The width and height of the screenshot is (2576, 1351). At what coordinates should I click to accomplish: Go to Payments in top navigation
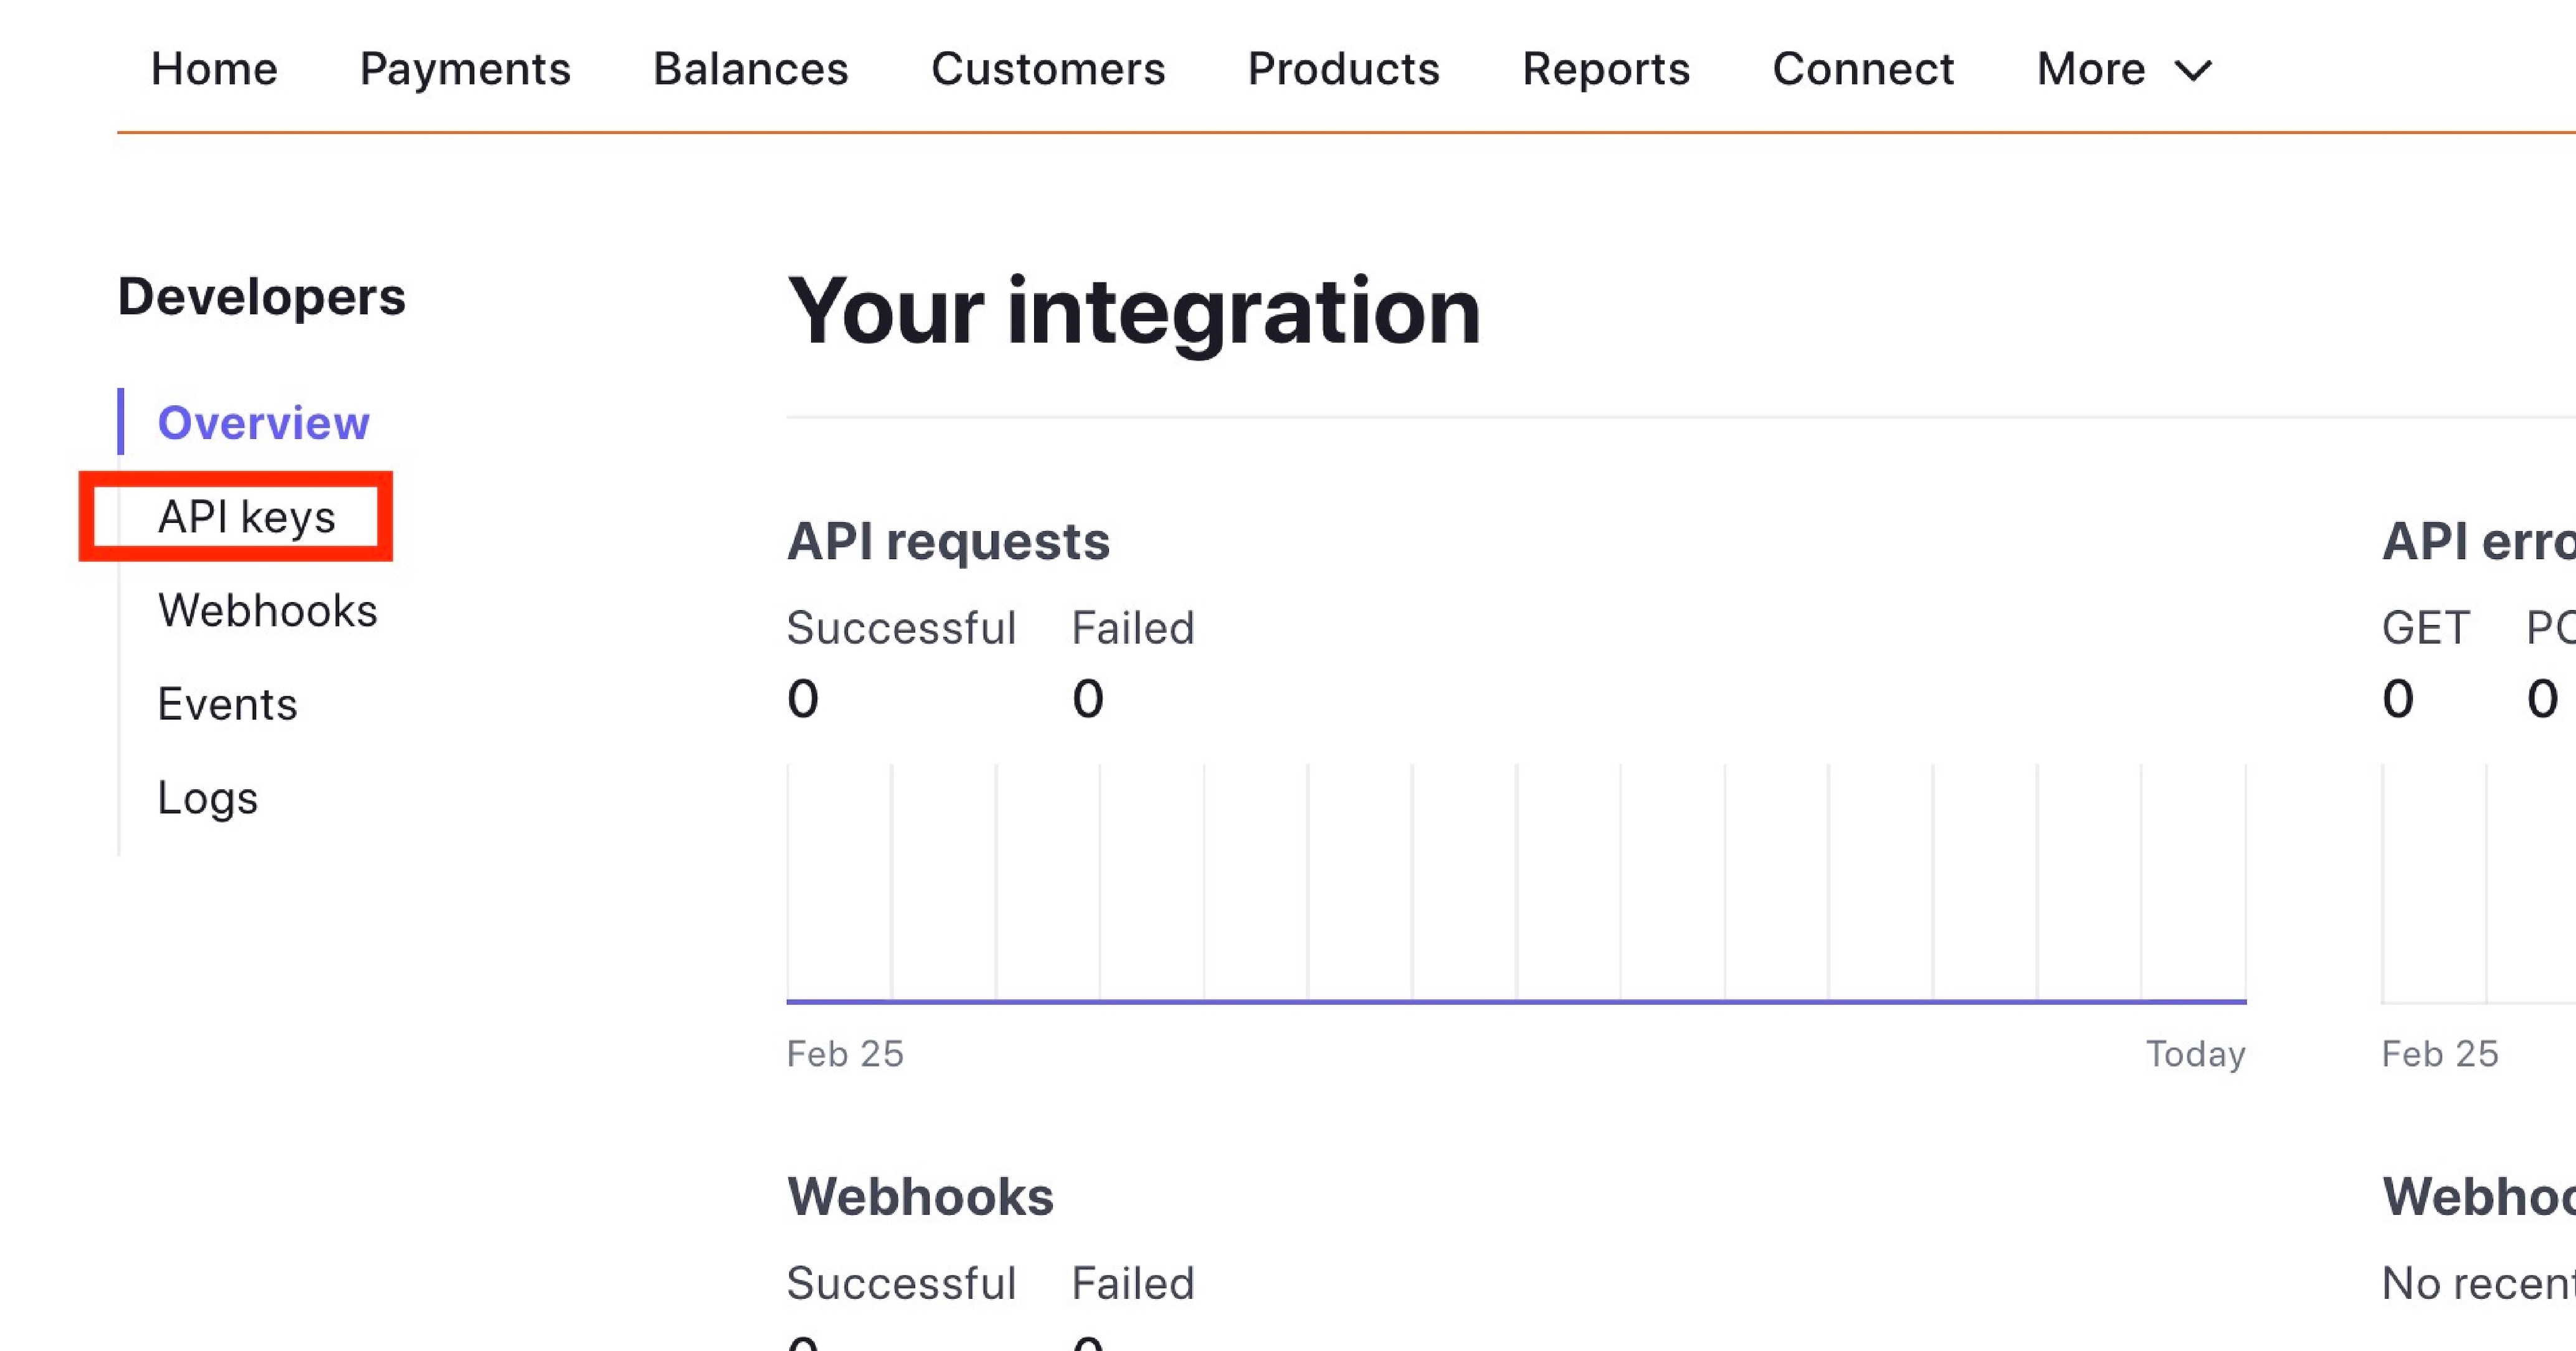[465, 70]
